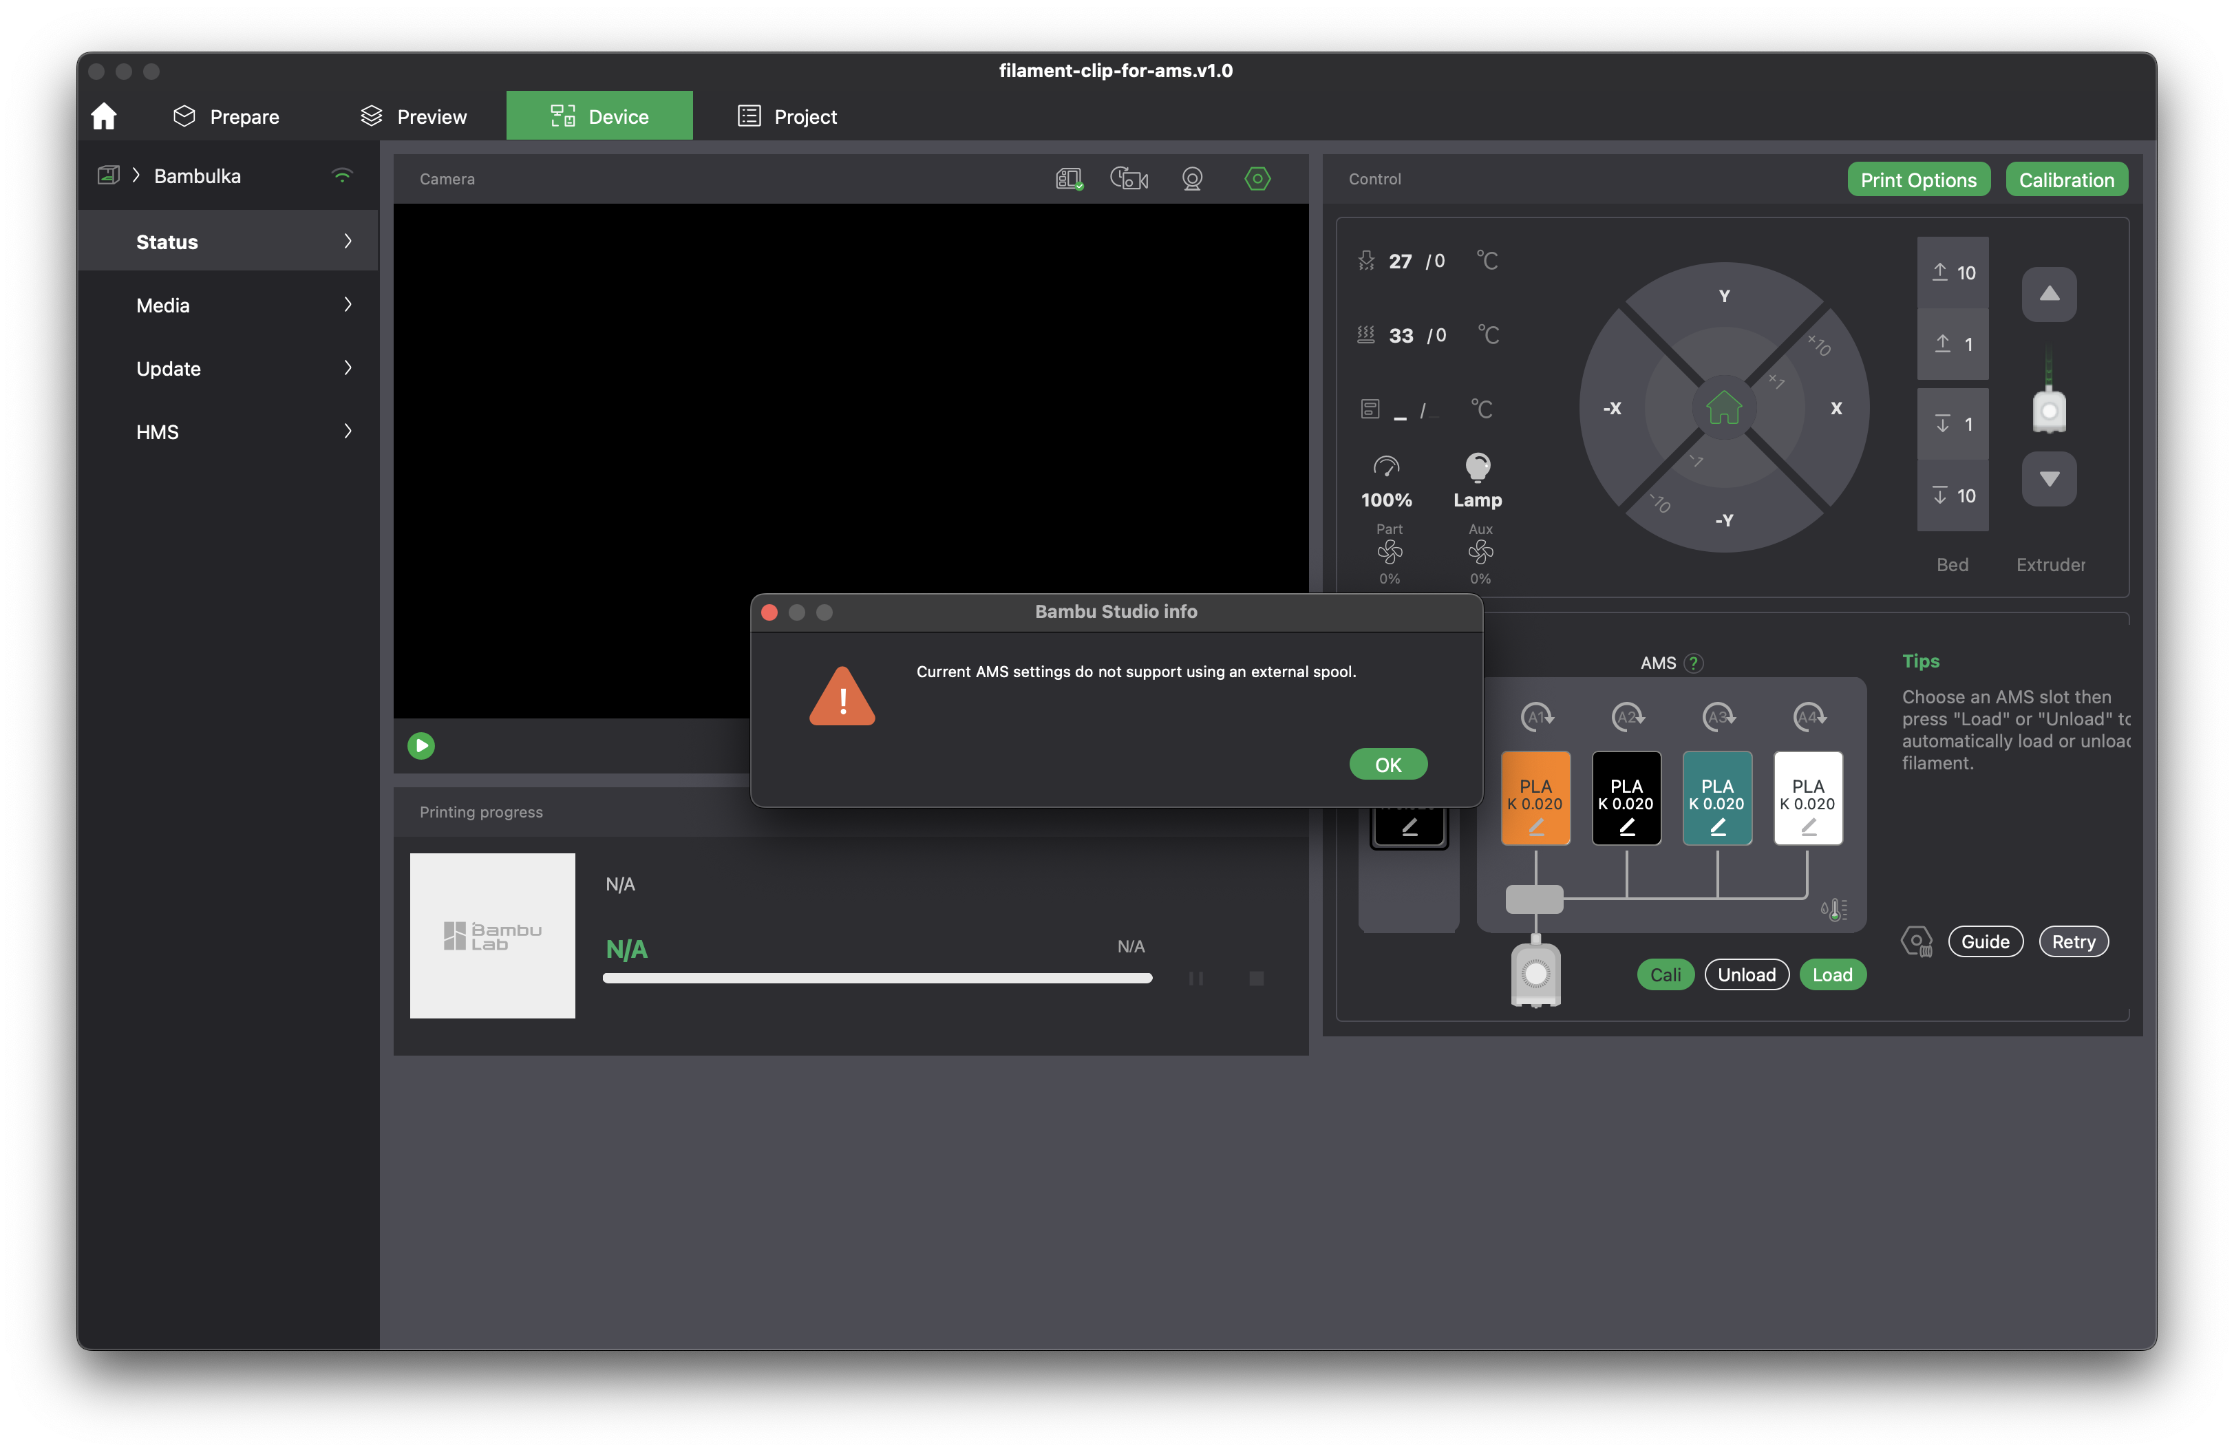Go to the home screen icon
The height and width of the screenshot is (1452, 2234).
[x=103, y=116]
